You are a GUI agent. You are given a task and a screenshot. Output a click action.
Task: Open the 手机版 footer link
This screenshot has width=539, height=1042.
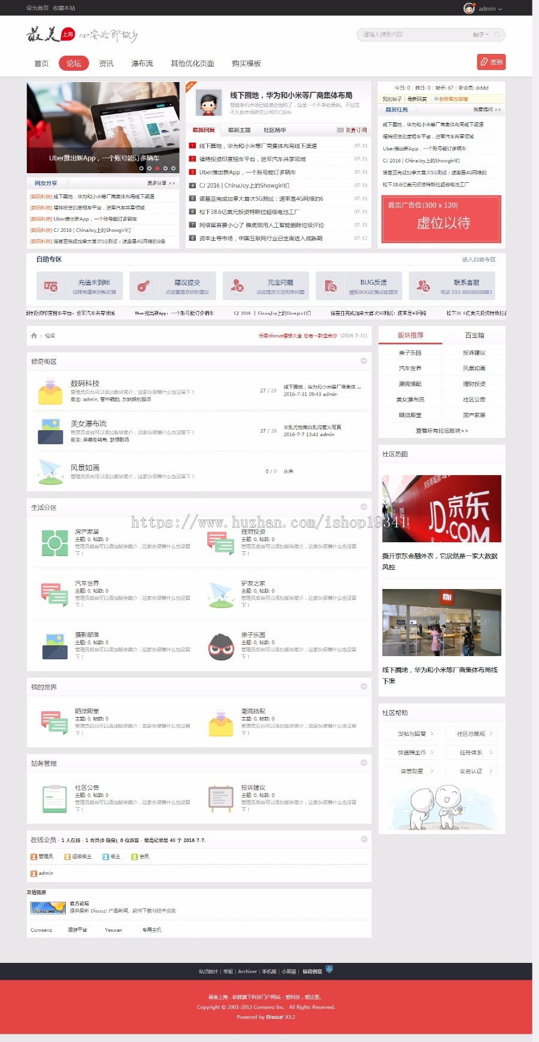click(x=269, y=971)
